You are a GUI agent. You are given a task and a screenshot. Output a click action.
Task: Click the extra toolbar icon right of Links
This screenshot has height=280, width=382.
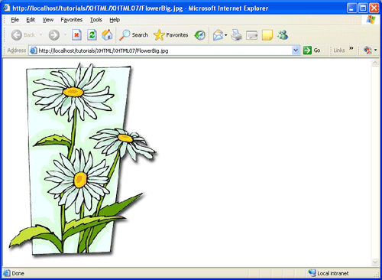pos(367,50)
